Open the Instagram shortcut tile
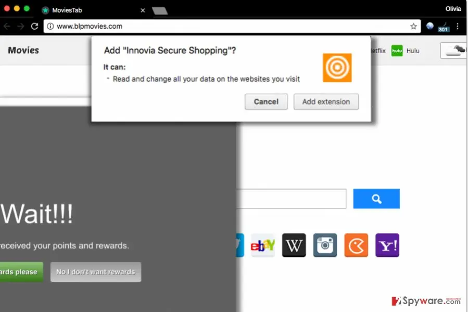 (x=325, y=245)
